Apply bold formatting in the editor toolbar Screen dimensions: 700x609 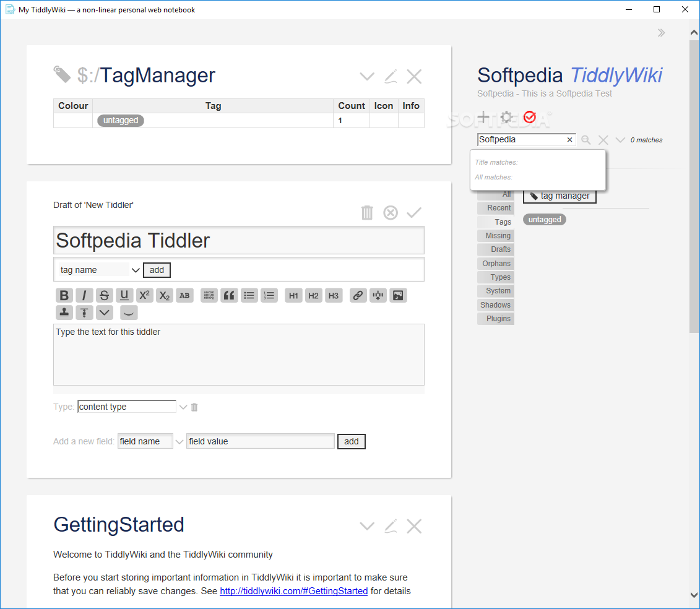pyautogui.click(x=64, y=295)
